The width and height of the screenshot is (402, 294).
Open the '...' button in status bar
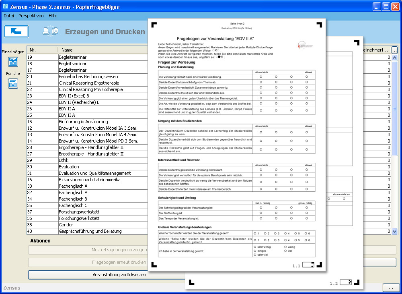(391, 288)
